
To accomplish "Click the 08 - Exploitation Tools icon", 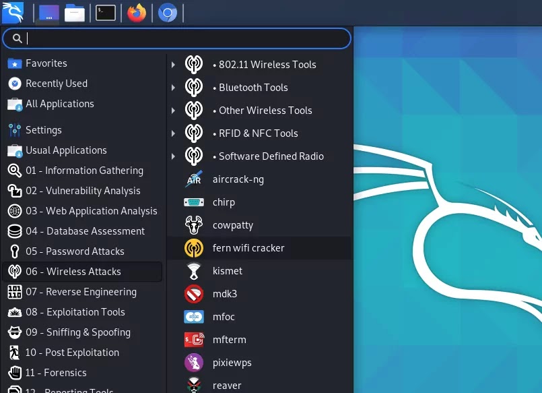I will (15, 312).
